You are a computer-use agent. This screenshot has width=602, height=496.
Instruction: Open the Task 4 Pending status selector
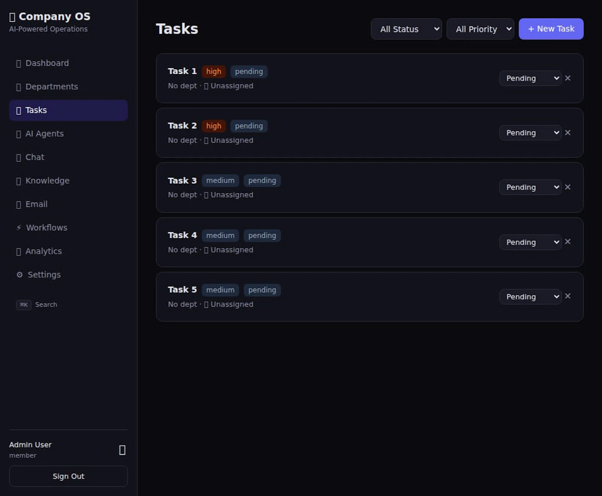[x=531, y=242]
